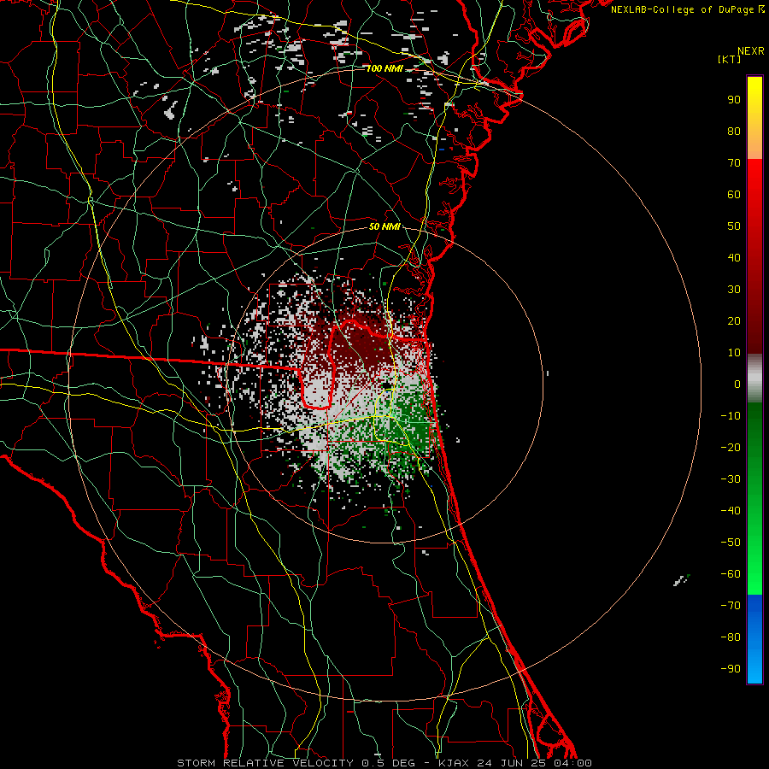
Task: Click the NEXR label above the scale
Action: click(751, 51)
